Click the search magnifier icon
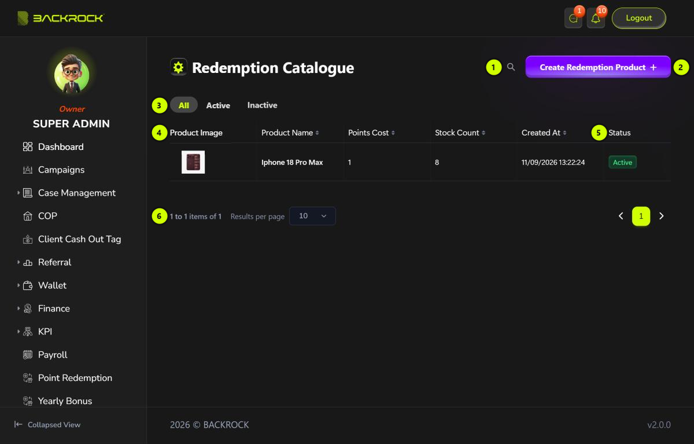Image resolution: width=694 pixels, height=444 pixels. coord(511,67)
